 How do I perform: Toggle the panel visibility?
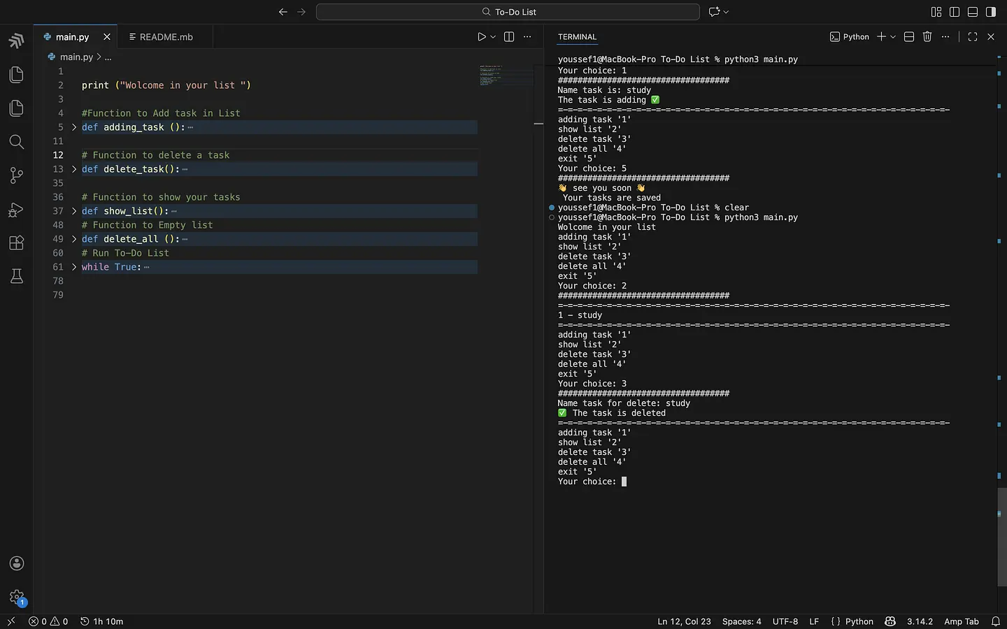tap(973, 12)
